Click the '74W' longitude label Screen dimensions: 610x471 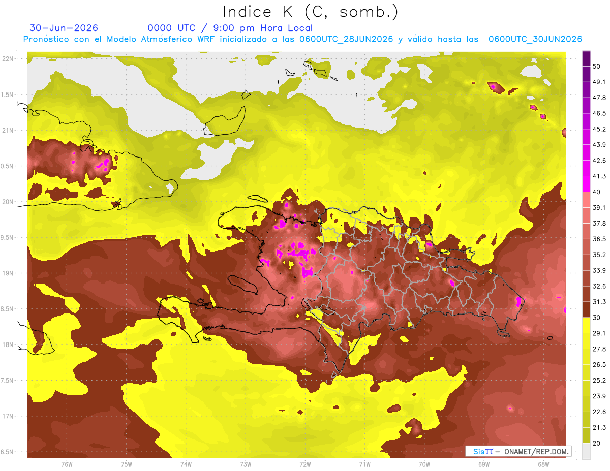(x=186, y=464)
